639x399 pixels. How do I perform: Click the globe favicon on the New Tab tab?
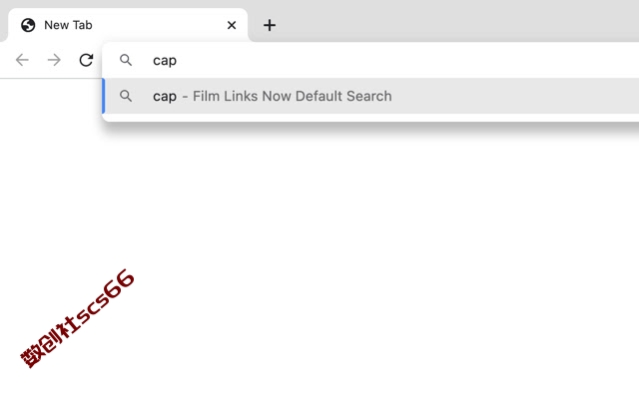28,25
